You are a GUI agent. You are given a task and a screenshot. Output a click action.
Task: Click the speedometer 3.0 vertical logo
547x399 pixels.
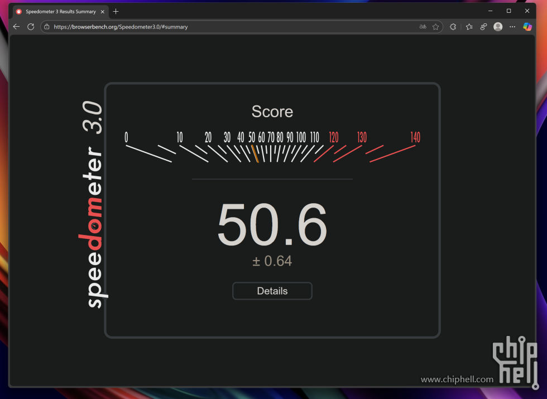tap(92, 204)
